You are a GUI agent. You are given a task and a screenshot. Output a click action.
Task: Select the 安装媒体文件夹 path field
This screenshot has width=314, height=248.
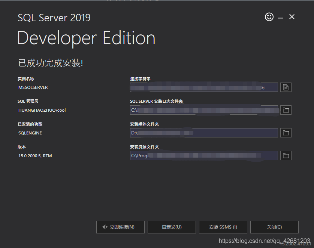click(x=204, y=133)
